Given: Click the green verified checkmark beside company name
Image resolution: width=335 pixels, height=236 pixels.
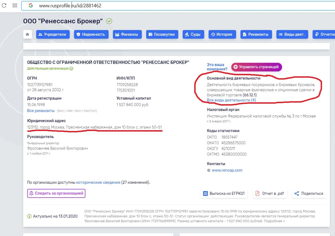Looking at the screenshot, I should [109, 21].
